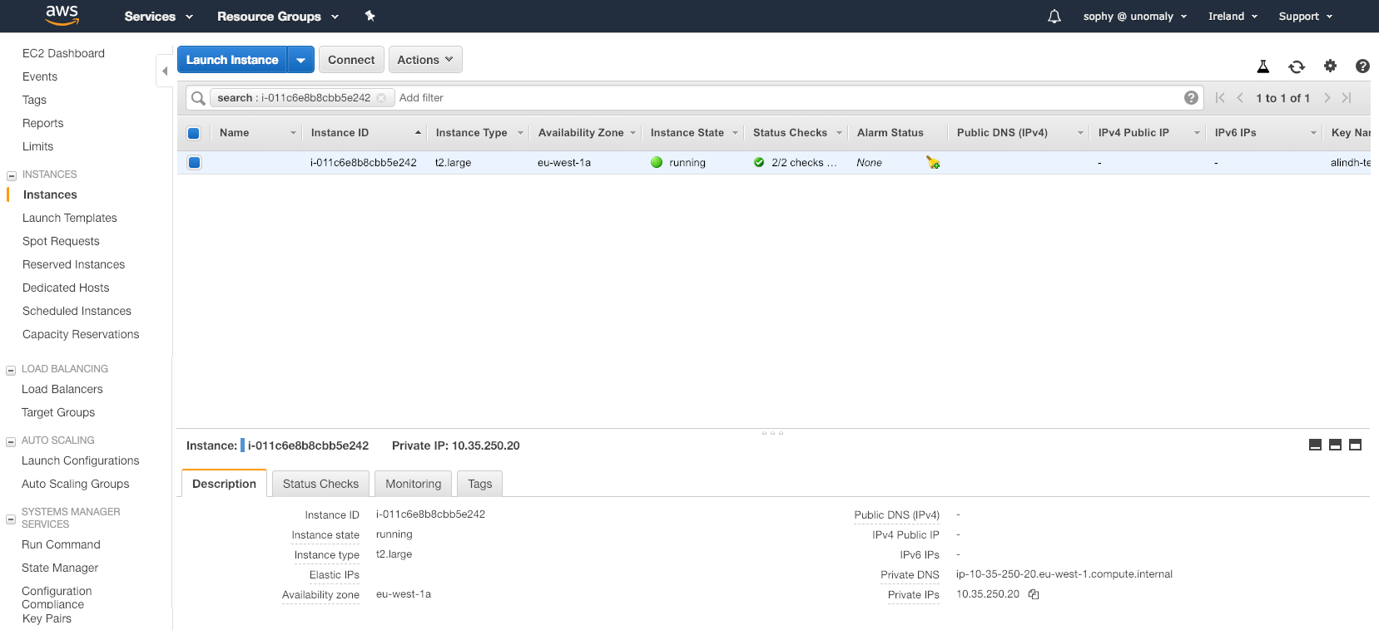Copy private IP 10.35.250.20 to clipboard
The height and width of the screenshot is (630, 1379).
1034,594
